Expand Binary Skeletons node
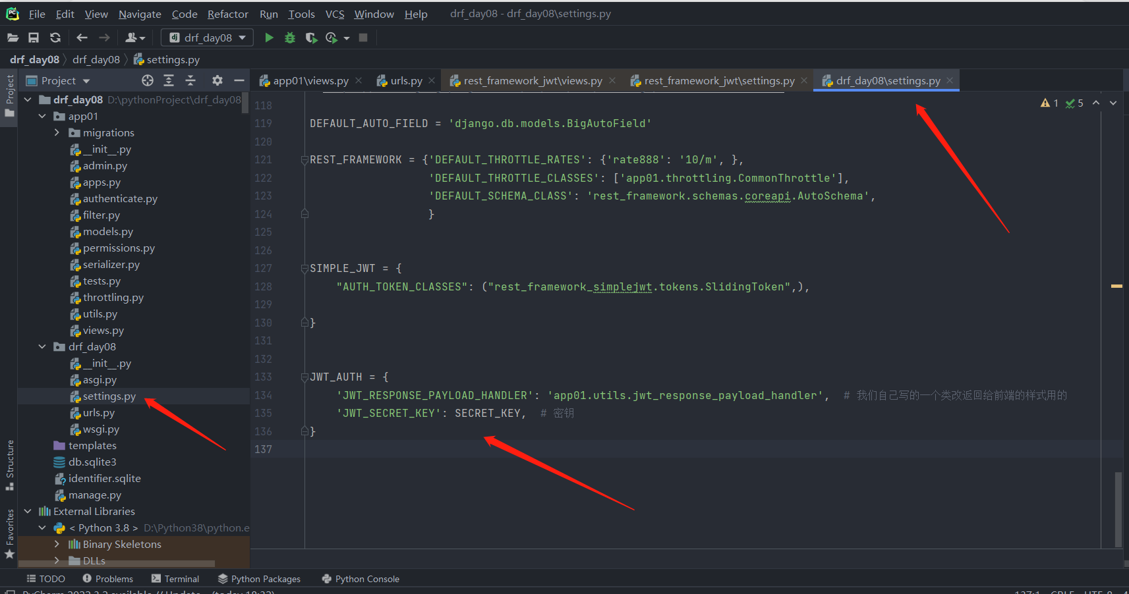 tap(57, 544)
